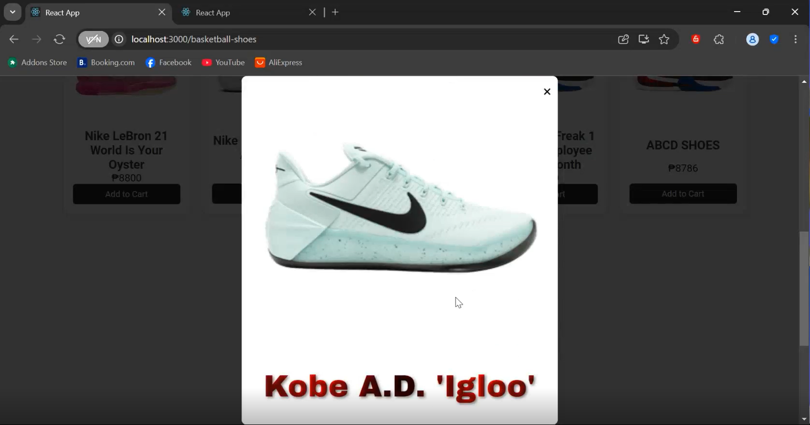This screenshot has height=425, width=810.
Task: Open a new browser tab
Action: point(335,12)
